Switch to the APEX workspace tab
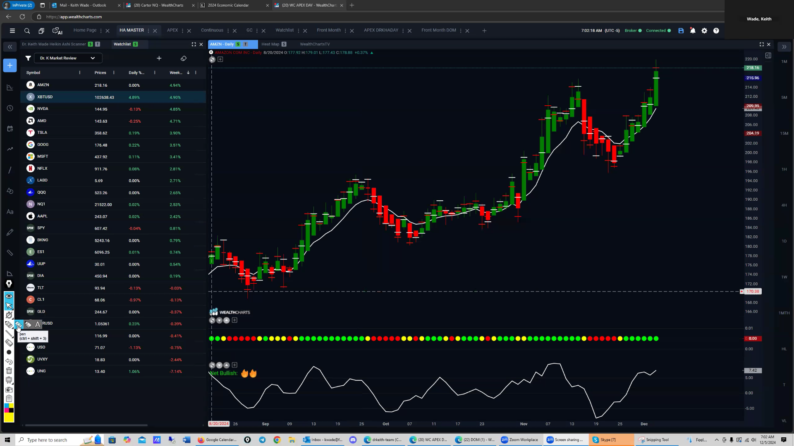Viewport: 794px width, 446px height. coord(172,30)
